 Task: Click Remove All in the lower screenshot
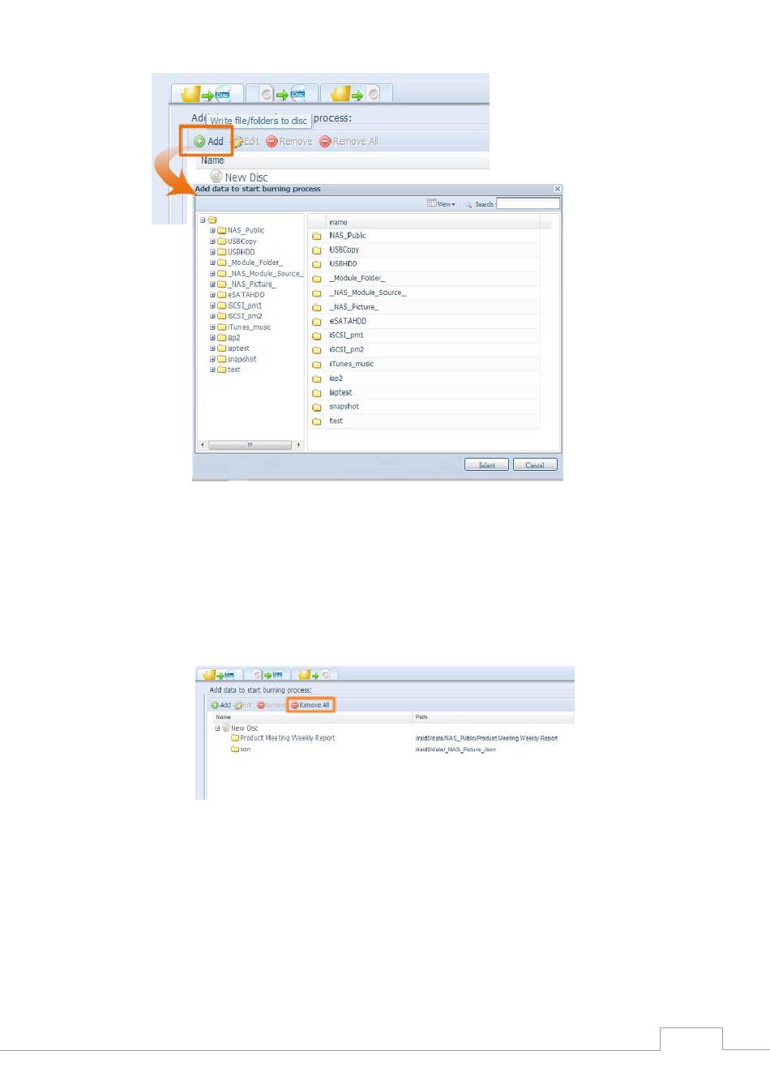[310, 705]
